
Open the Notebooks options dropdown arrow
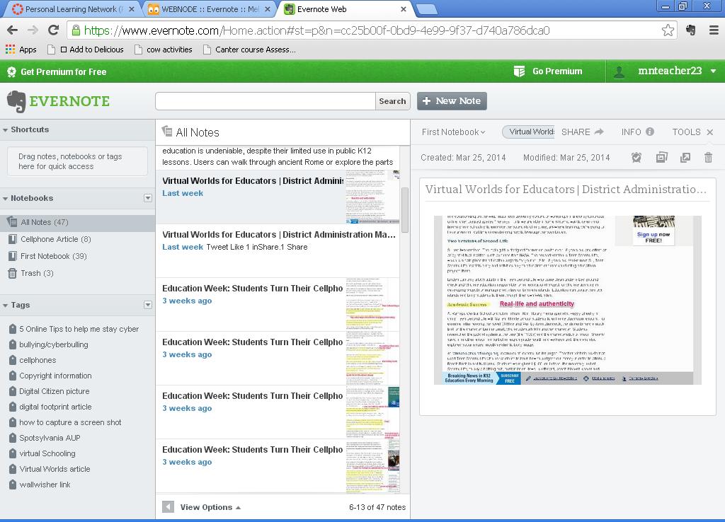click(148, 198)
